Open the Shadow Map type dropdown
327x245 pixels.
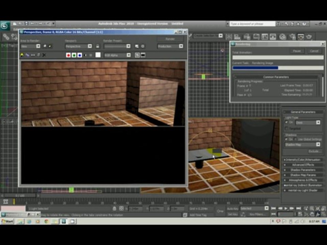(x=302, y=144)
